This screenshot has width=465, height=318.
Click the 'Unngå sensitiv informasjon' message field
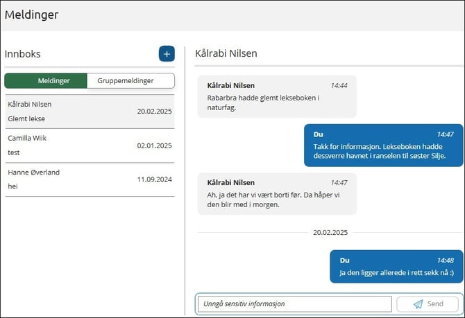coord(294,304)
